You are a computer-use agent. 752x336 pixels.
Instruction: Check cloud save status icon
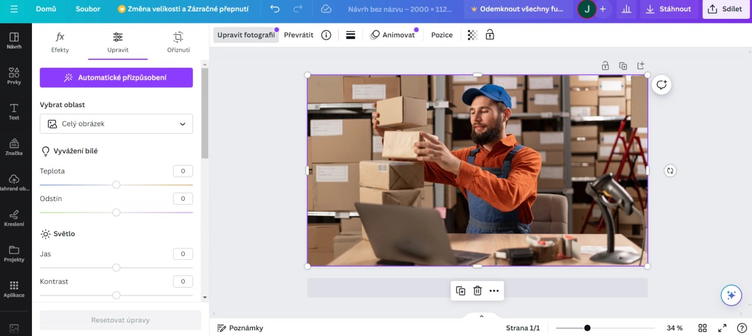click(326, 9)
